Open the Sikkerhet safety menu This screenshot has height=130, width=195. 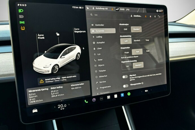point(101,77)
